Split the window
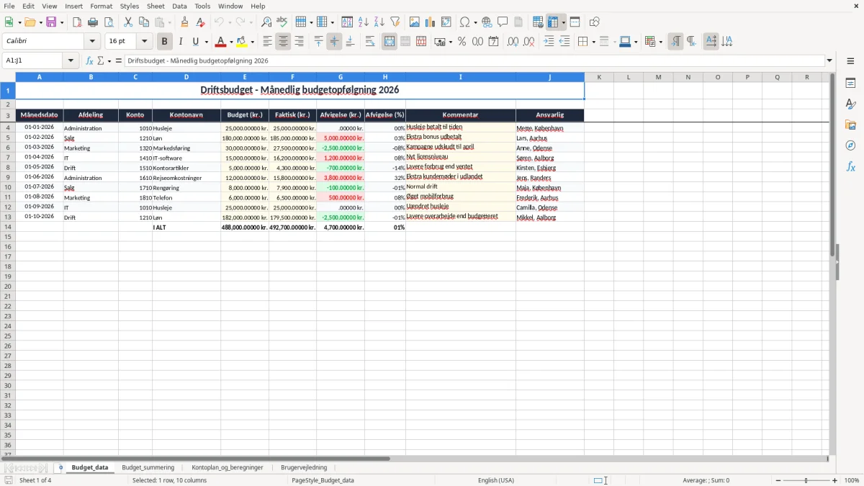Screen dimensions: 864x486 (x=575, y=22)
